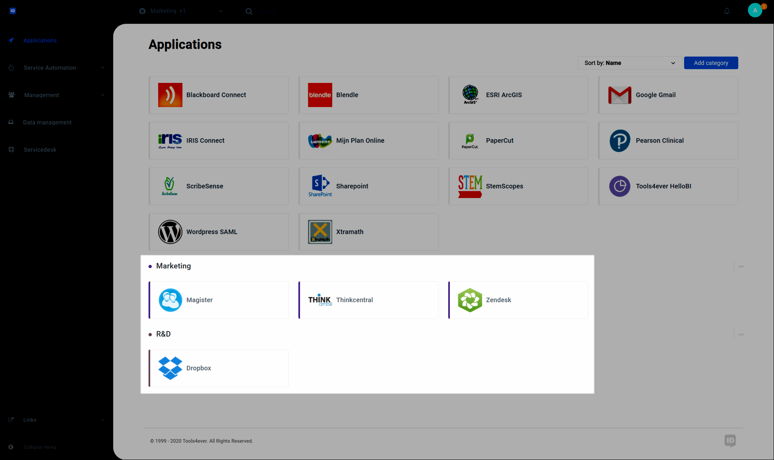The width and height of the screenshot is (774, 460).
Task: Expand the Links menu chevron
Action: coord(103,420)
